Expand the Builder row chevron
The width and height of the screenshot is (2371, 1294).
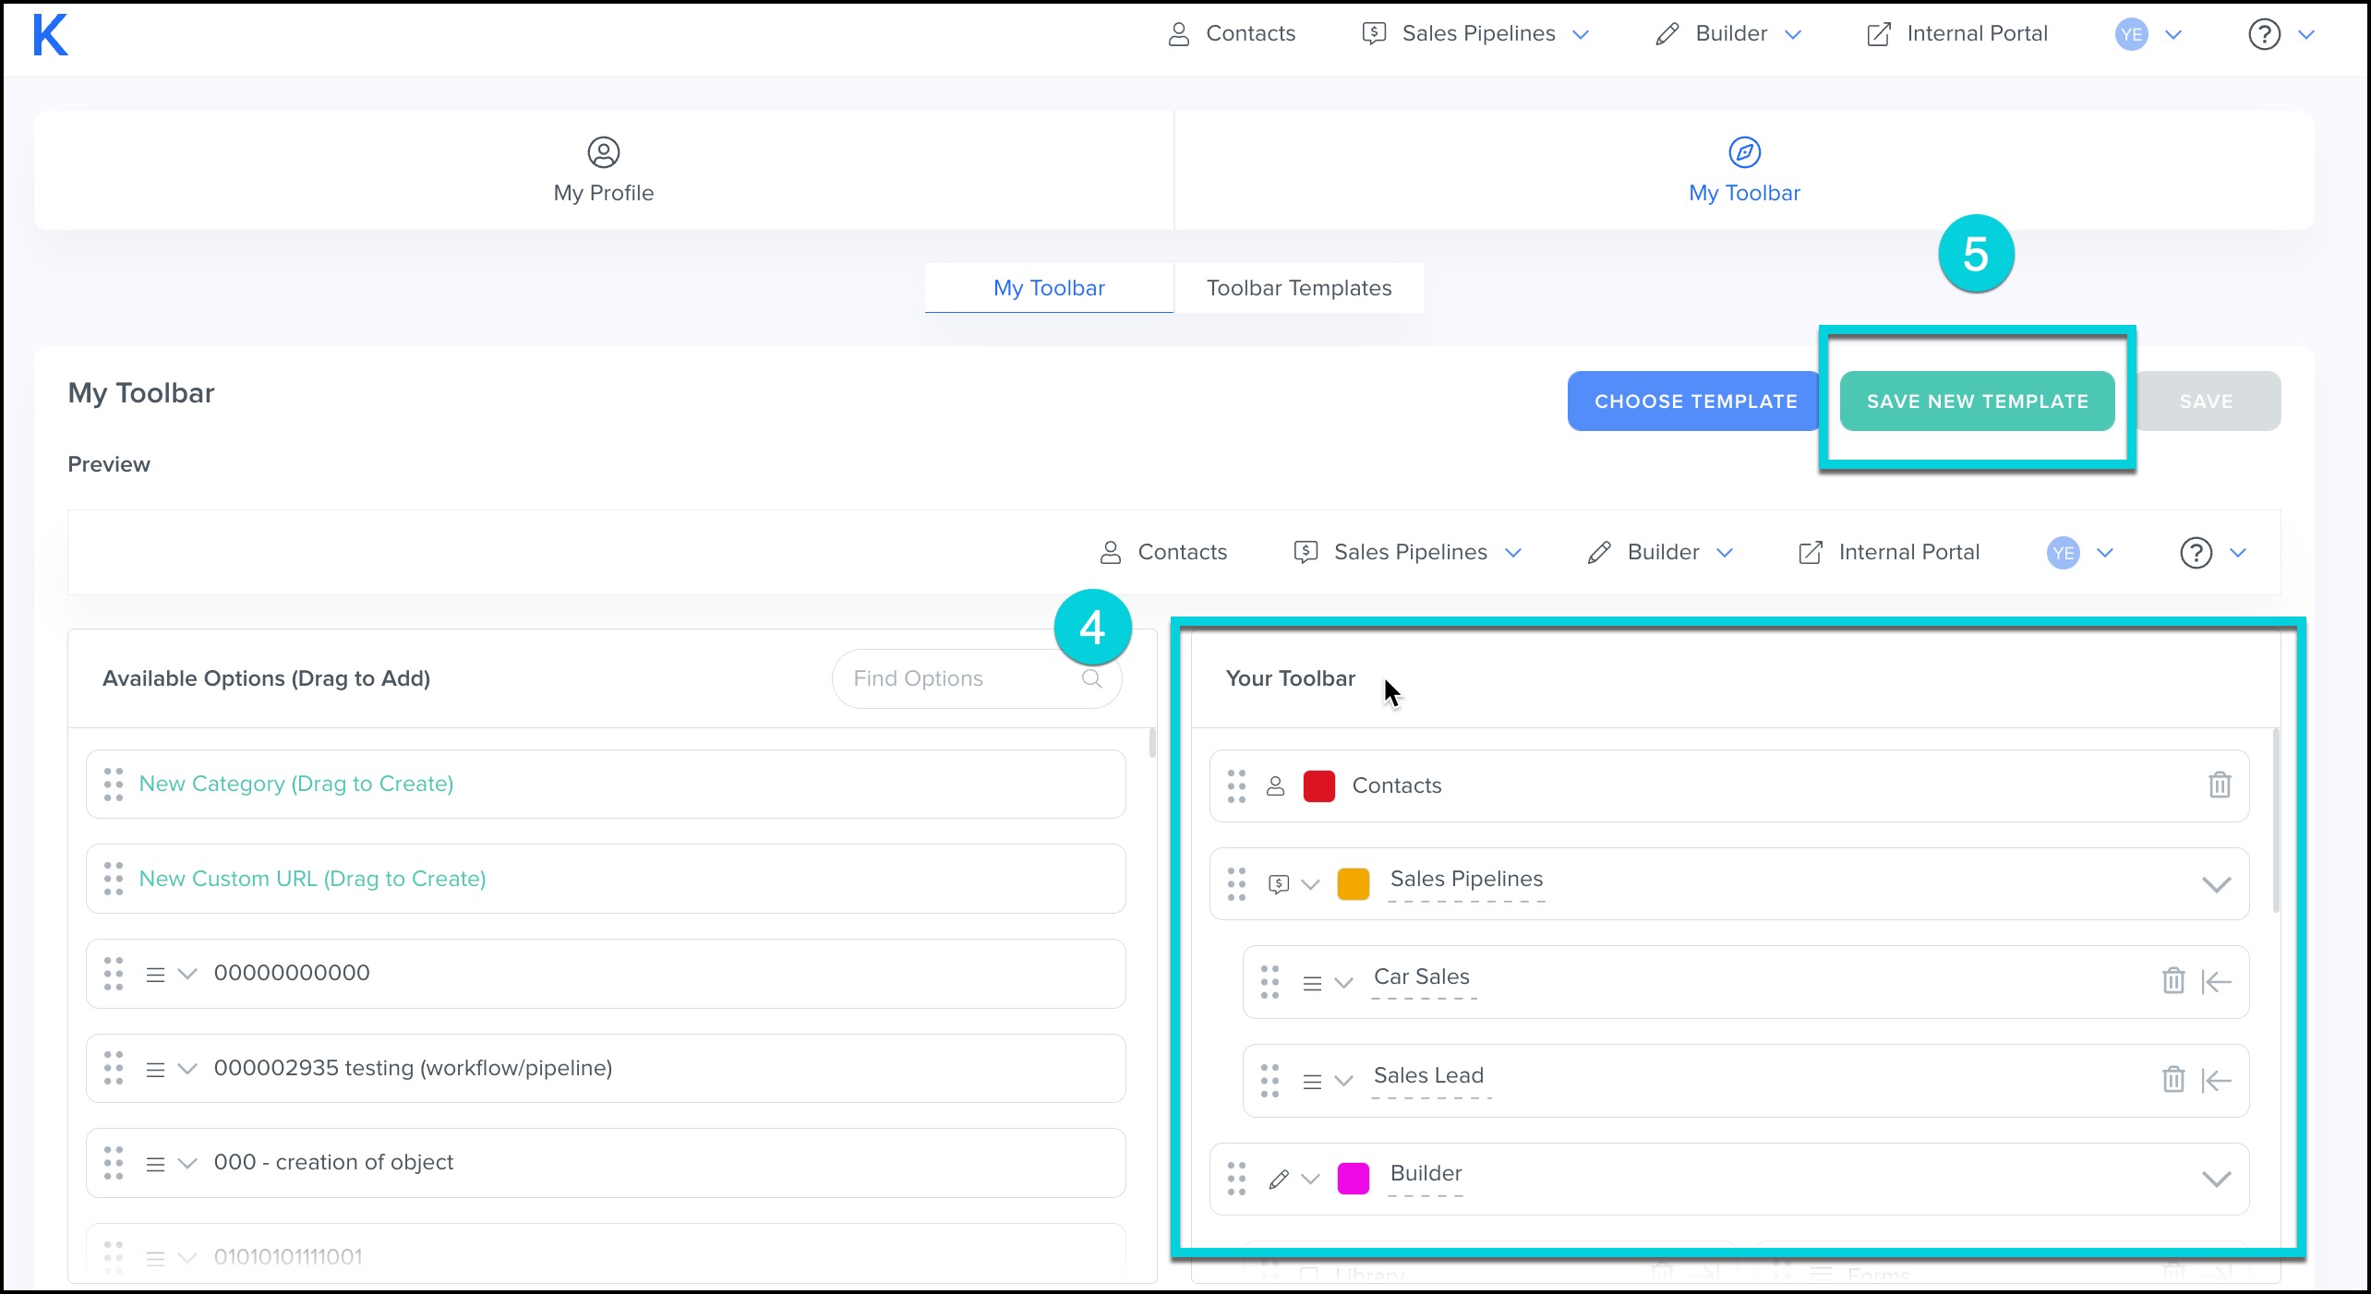[x=2216, y=1179]
